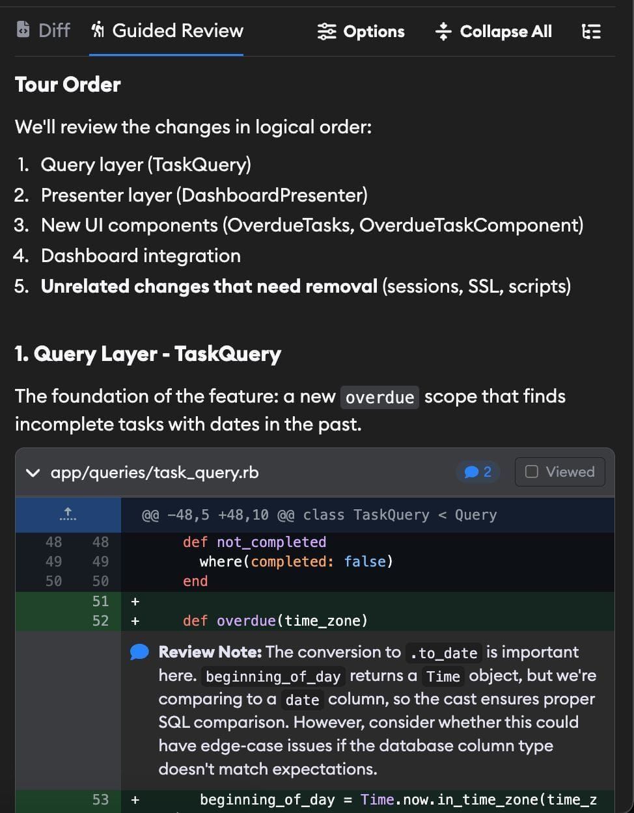Click the expand-hidden-lines arrow above line 48

point(68,514)
